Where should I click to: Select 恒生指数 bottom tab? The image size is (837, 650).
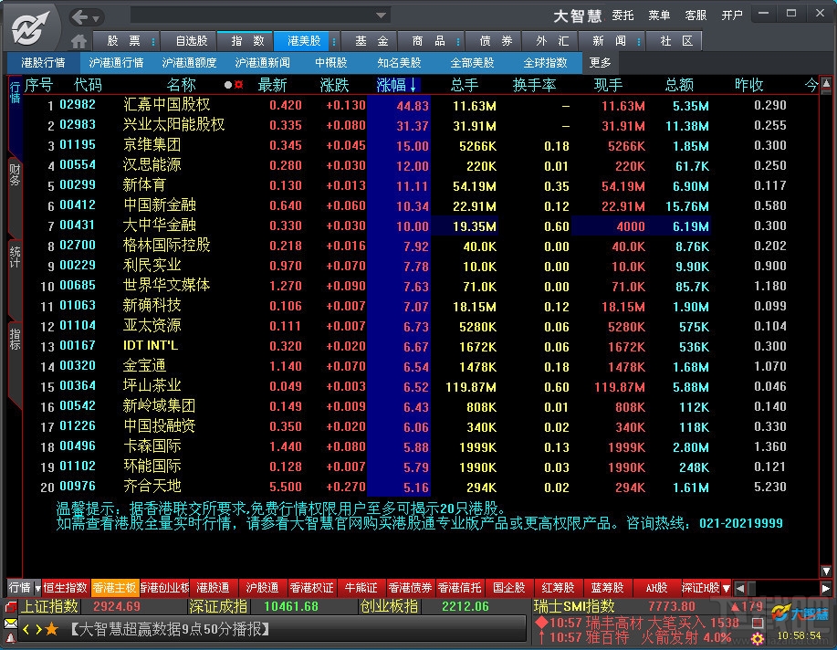click(65, 588)
